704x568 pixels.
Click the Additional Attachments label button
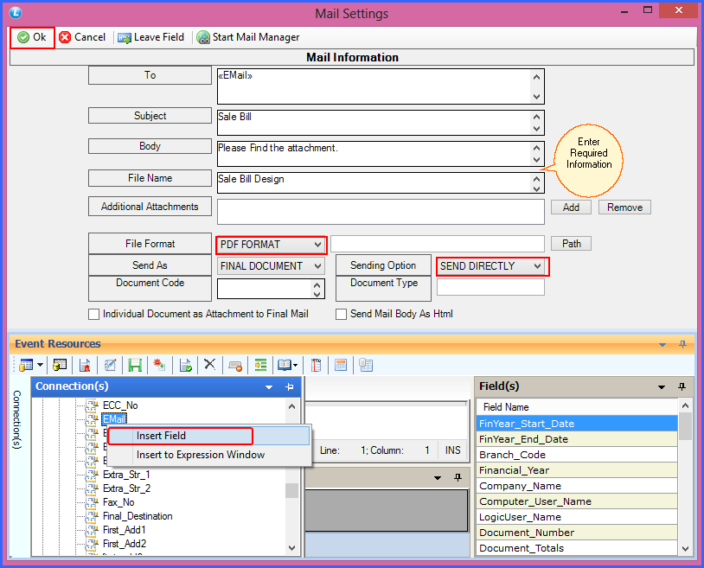pos(150,207)
